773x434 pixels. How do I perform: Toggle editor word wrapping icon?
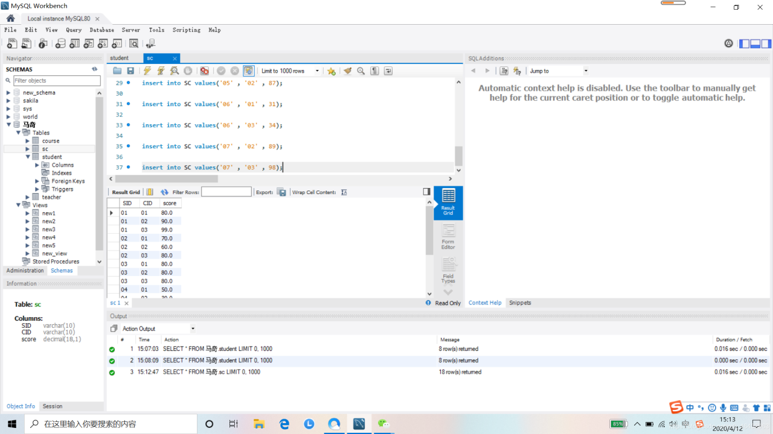pos(388,71)
